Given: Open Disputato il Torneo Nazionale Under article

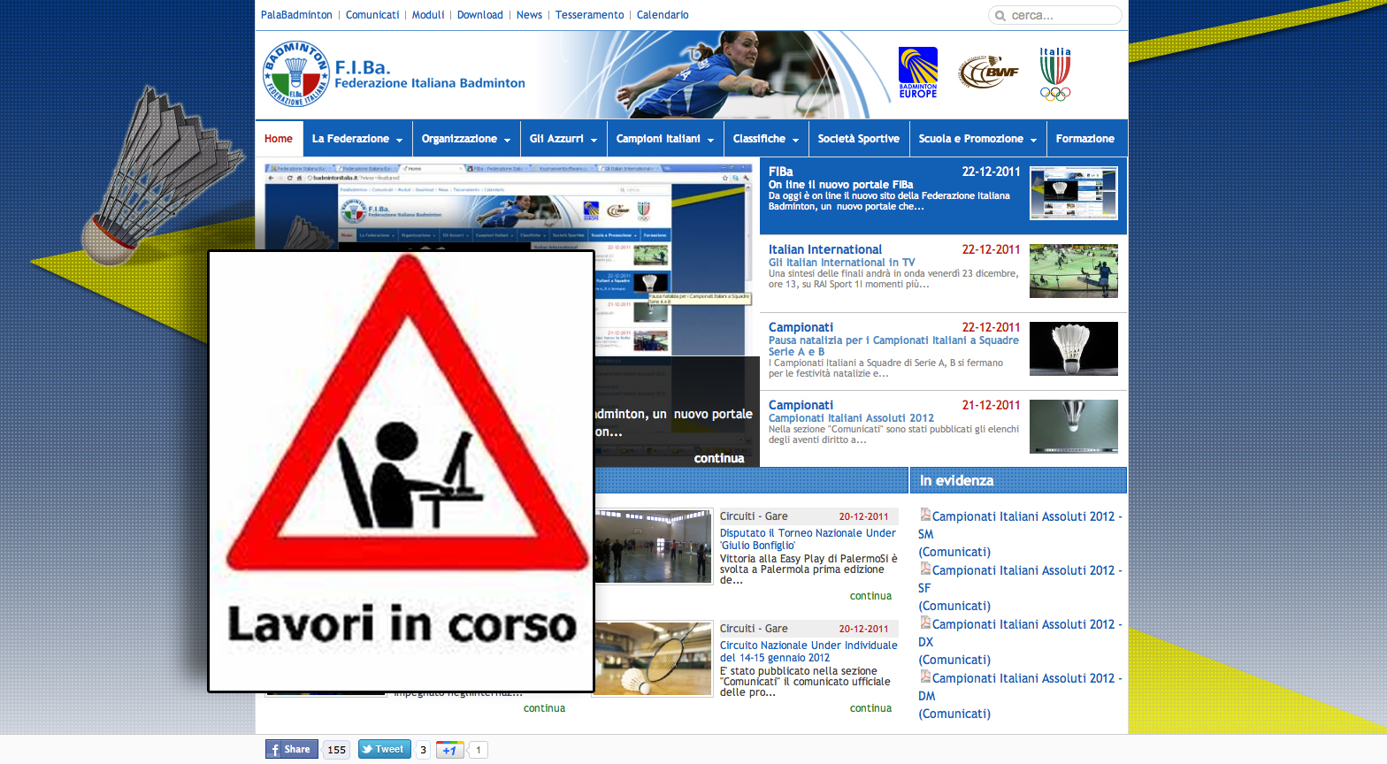Looking at the screenshot, I should tap(808, 539).
